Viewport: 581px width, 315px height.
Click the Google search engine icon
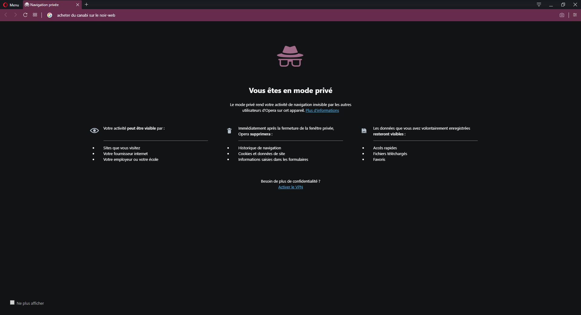(x=50, y=15)
